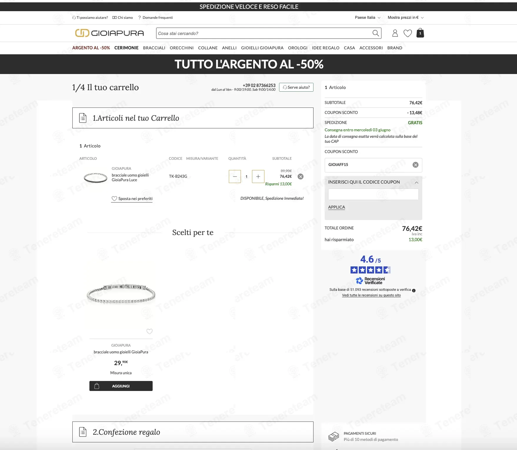Click recommended bracelet product image
This screenshot has height=450, width=517.
click(x=121, y=294)
